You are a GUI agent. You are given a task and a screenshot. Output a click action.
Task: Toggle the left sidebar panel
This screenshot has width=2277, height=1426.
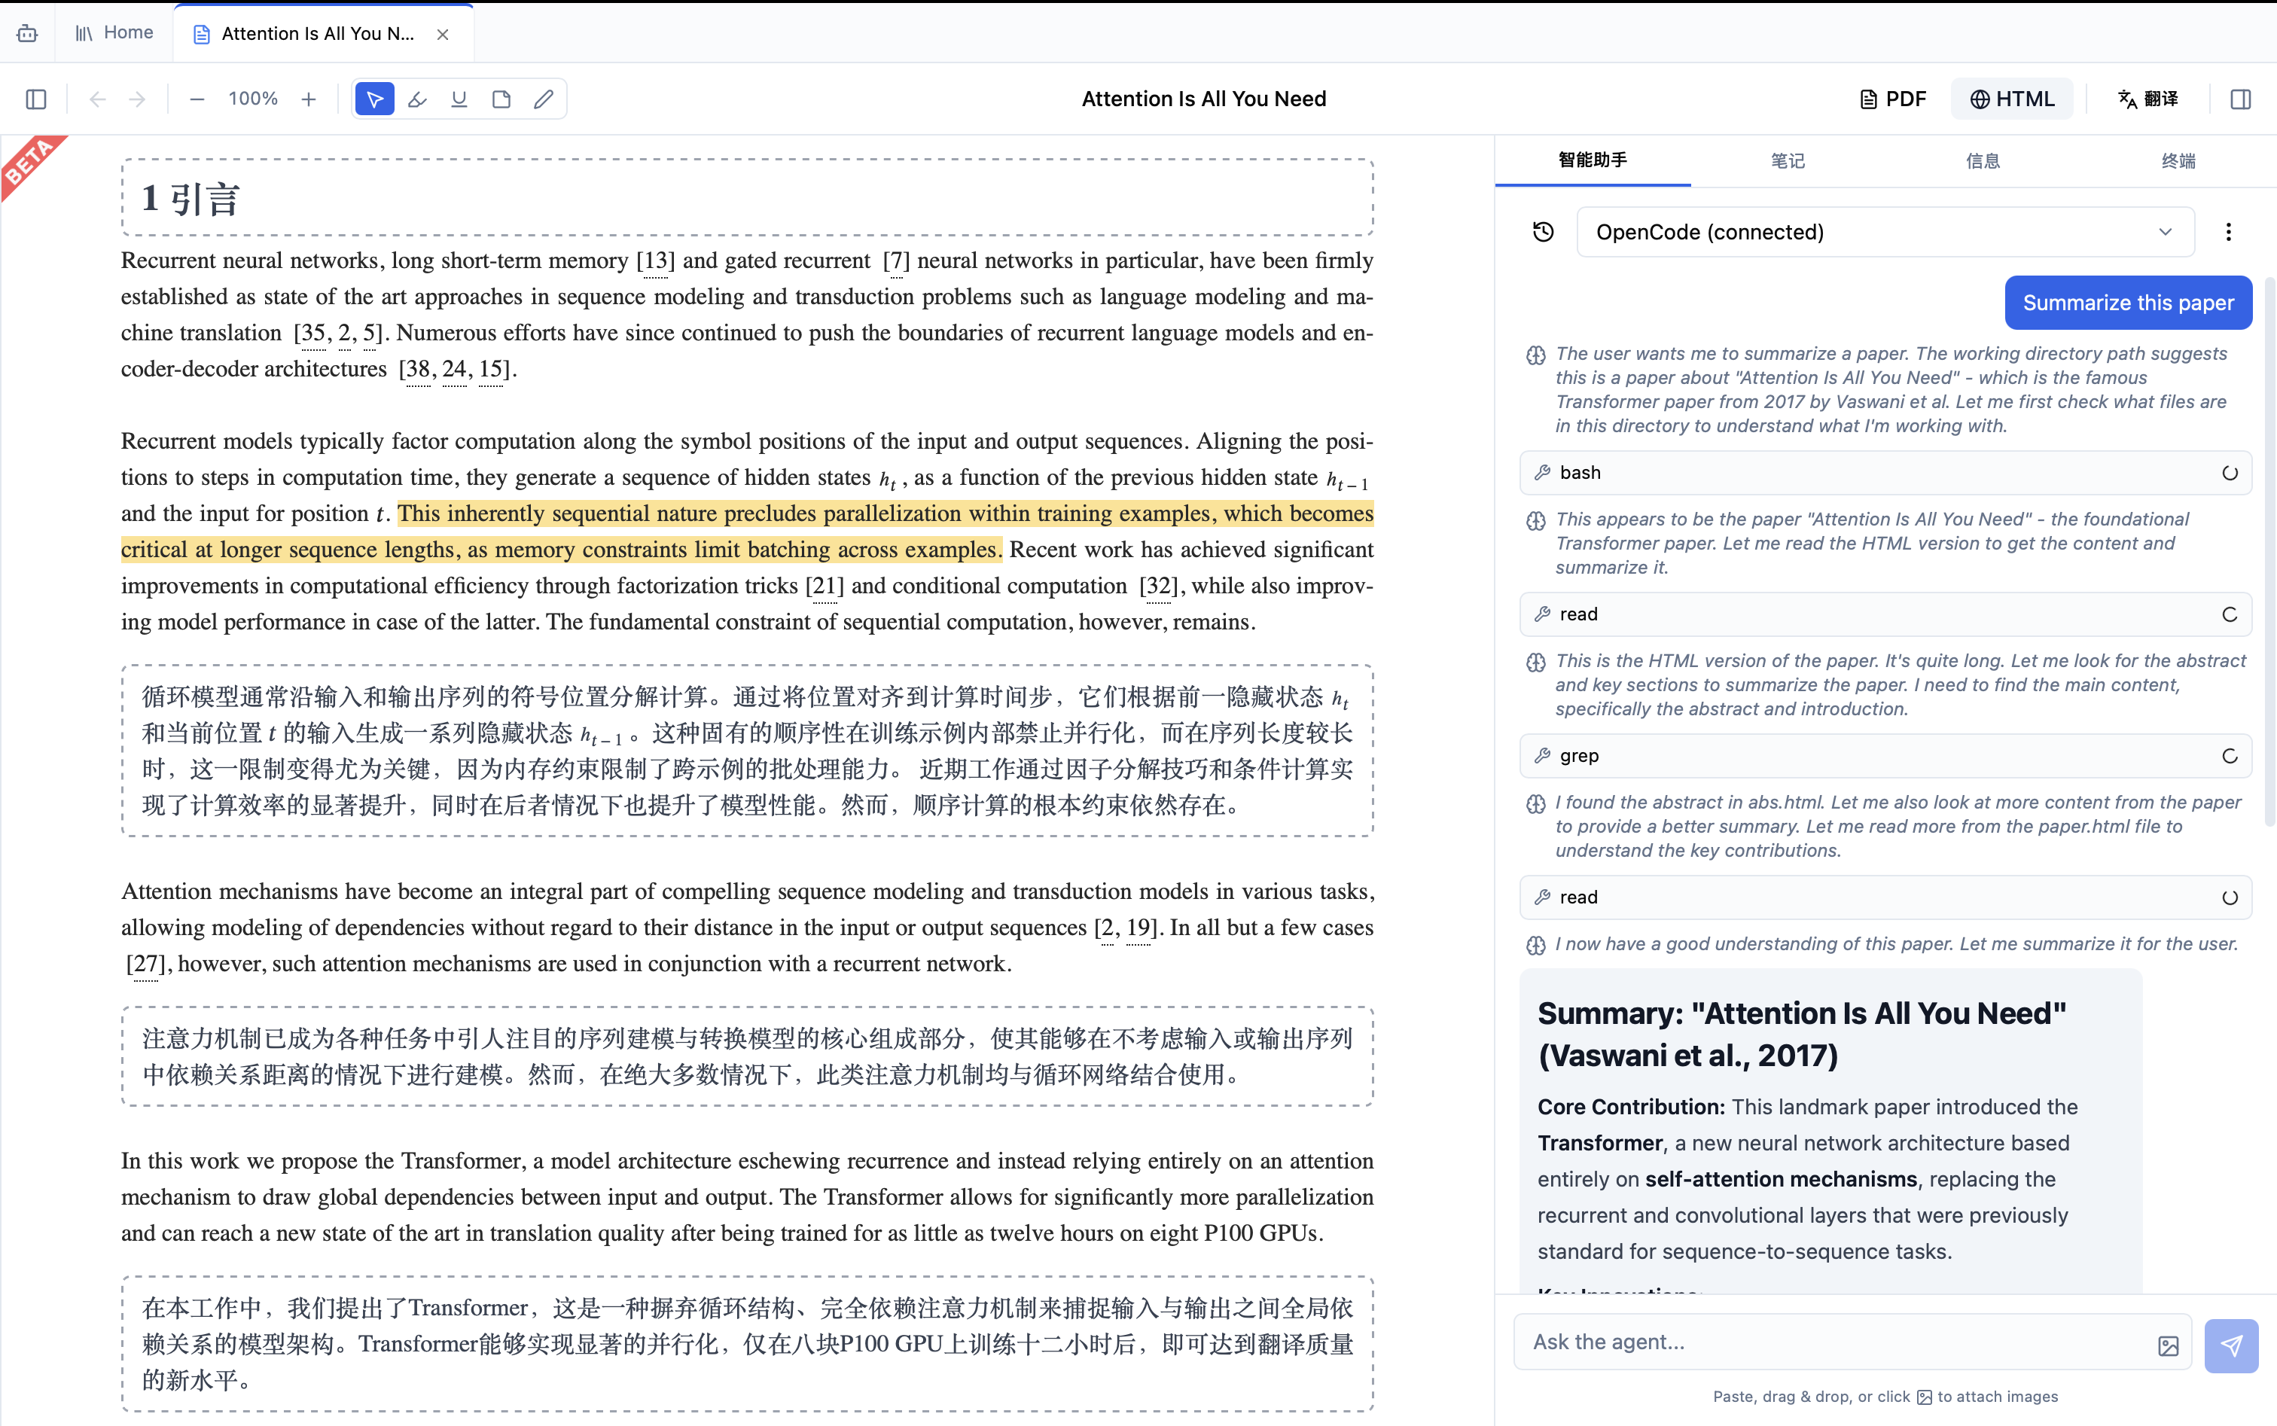(36, 99)
